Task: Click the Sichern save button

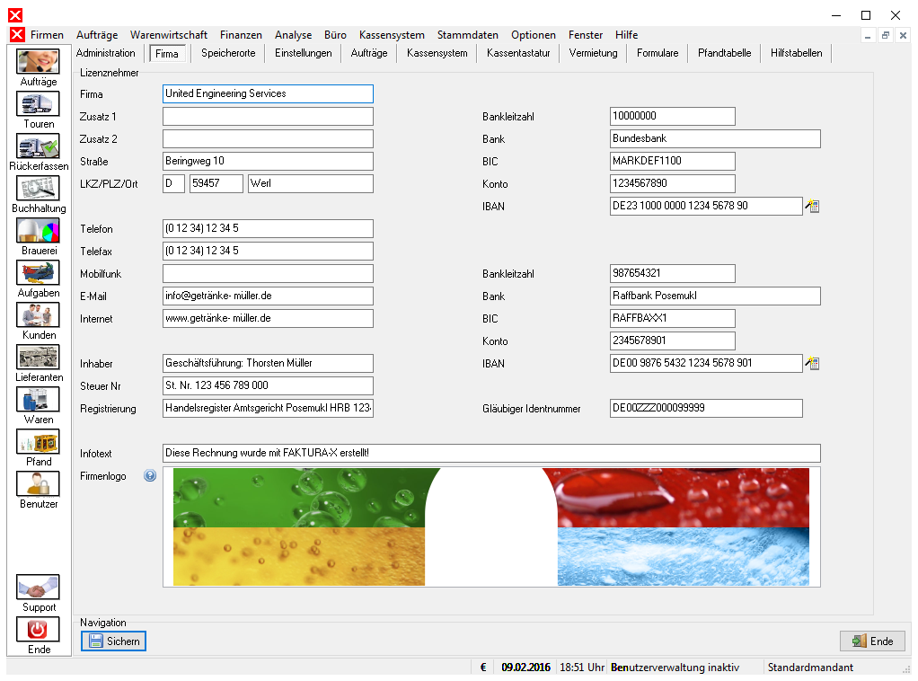Action: pyautogui.click(x=113, y=641)
